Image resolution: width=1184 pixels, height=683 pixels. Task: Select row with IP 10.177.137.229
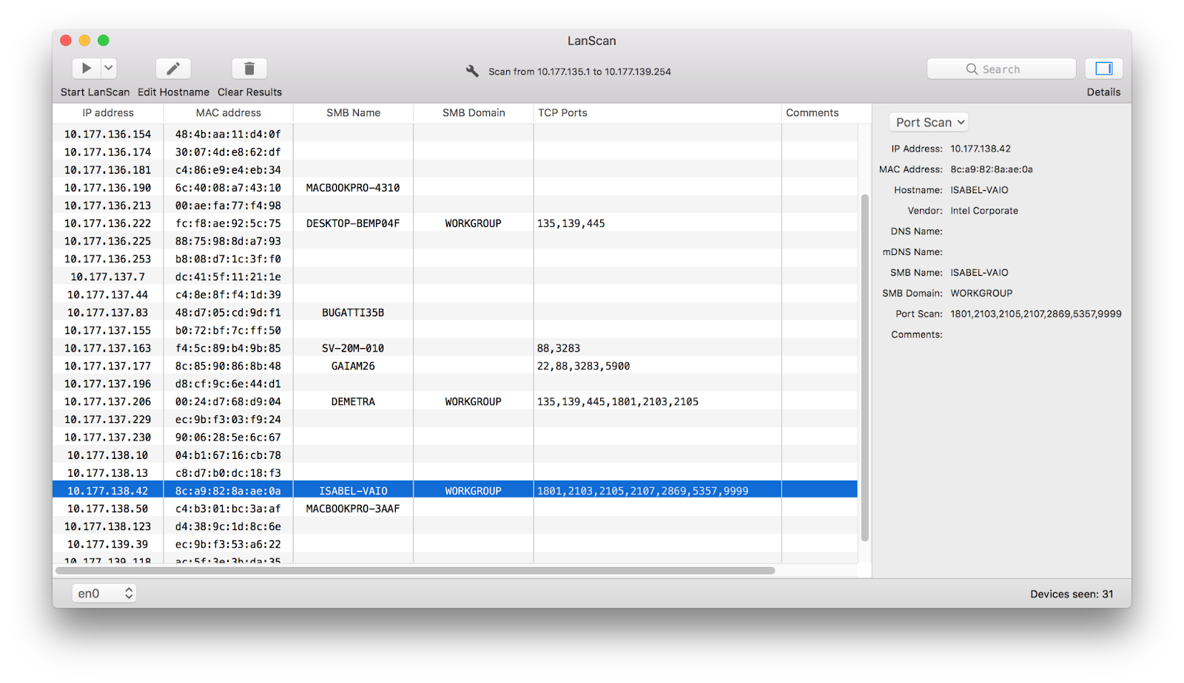455,419
